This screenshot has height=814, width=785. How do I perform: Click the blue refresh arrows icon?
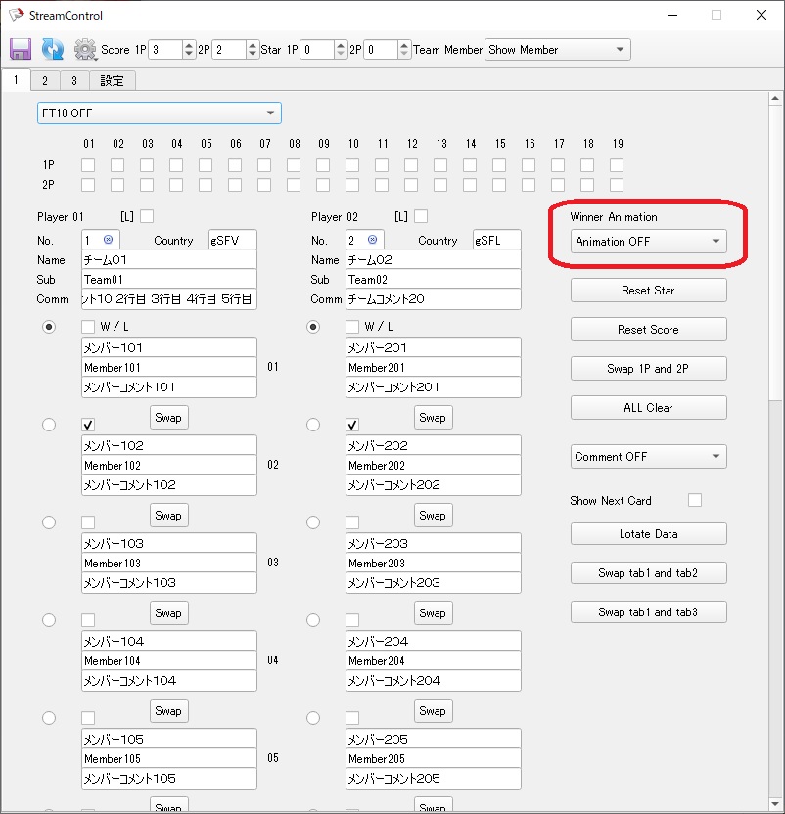pyautogui.click(x=53, y=49)
